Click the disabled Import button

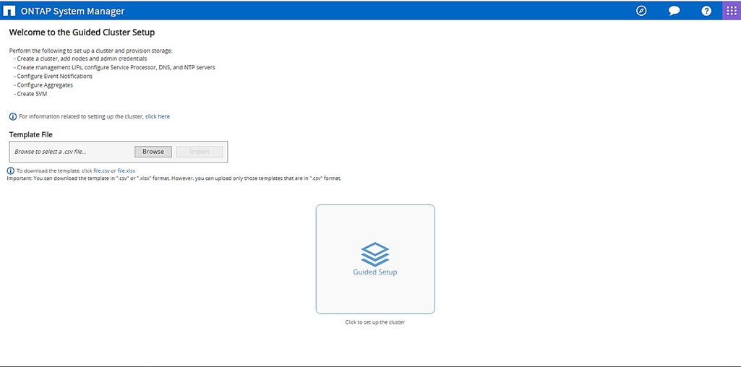[x=200, y=152]
